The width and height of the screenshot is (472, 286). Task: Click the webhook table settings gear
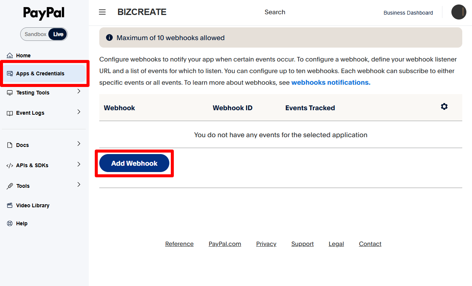[x=444, y=107]
